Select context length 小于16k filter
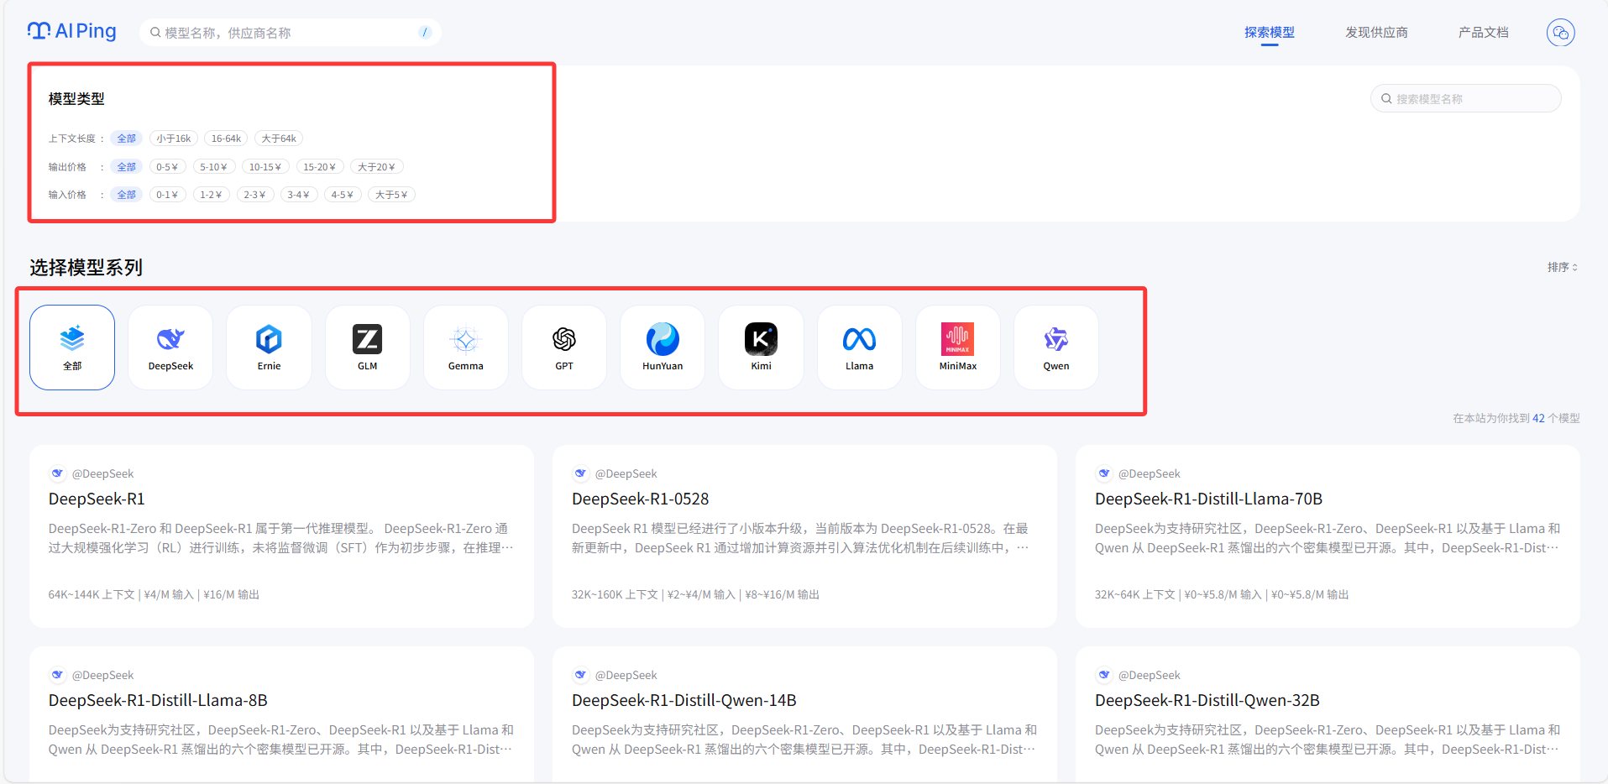Screen dimensions: 1608x784 click(174, 139)
